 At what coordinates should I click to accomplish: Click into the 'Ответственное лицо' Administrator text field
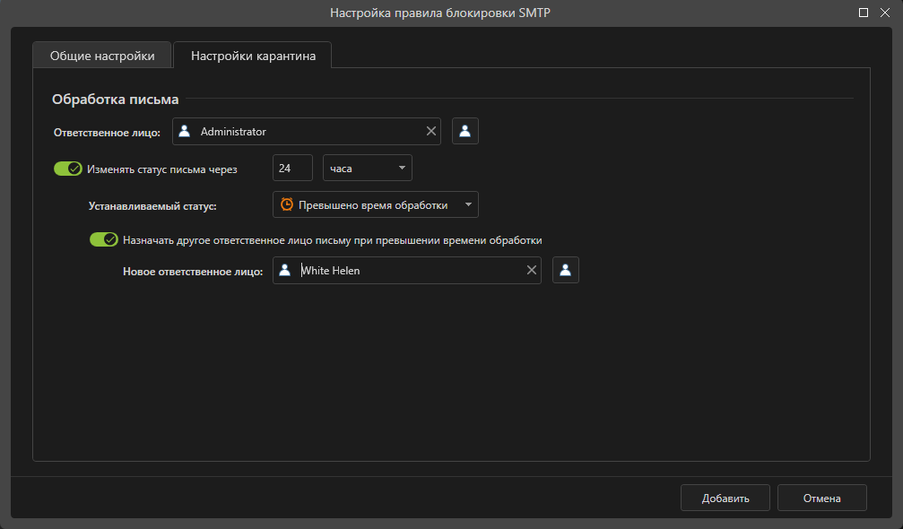pyautogui.click(x=305, y=131)
